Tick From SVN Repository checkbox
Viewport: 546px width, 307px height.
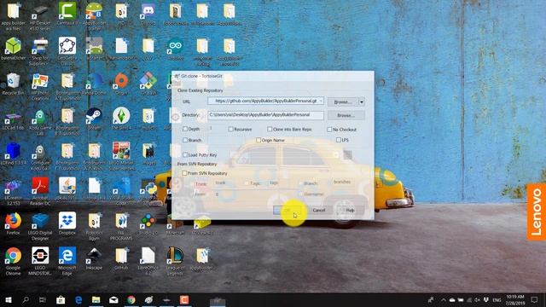184,173
